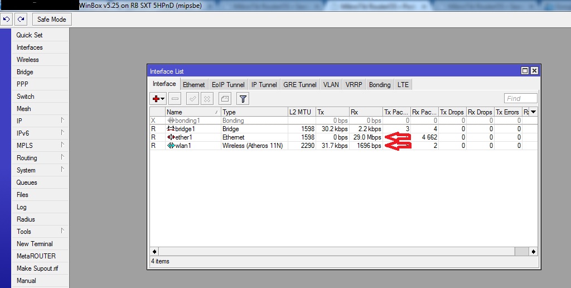Sort by the Type column header
The image size is (571, 288).
(254, 112)
